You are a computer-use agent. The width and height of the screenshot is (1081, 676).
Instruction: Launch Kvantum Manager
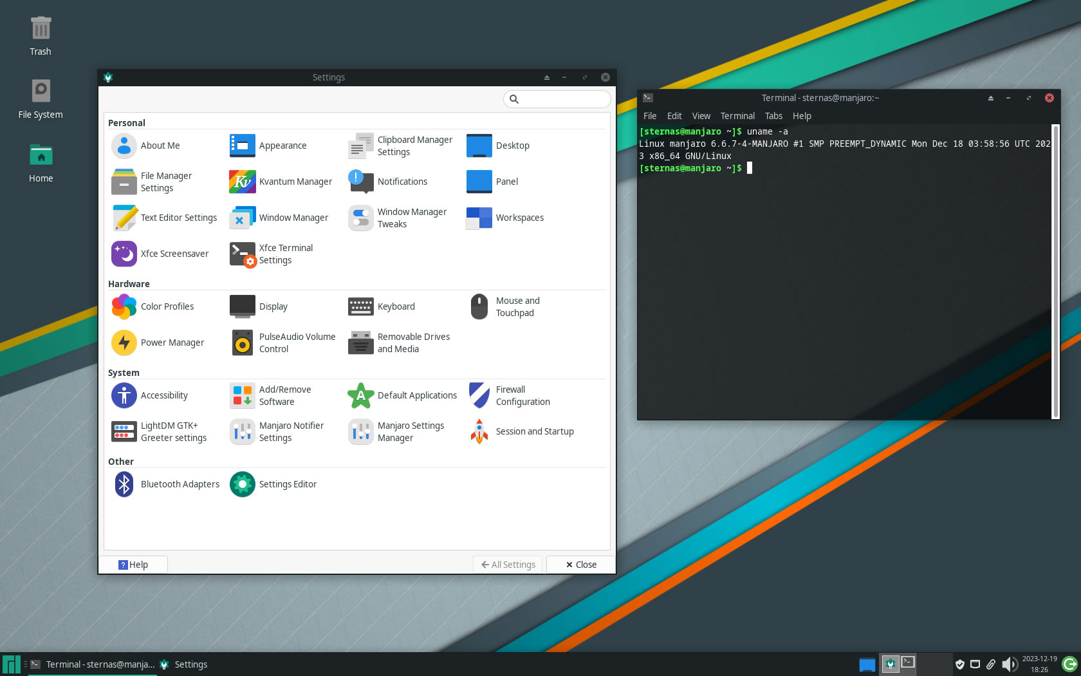pyautogui.click(x=281, y=182)
